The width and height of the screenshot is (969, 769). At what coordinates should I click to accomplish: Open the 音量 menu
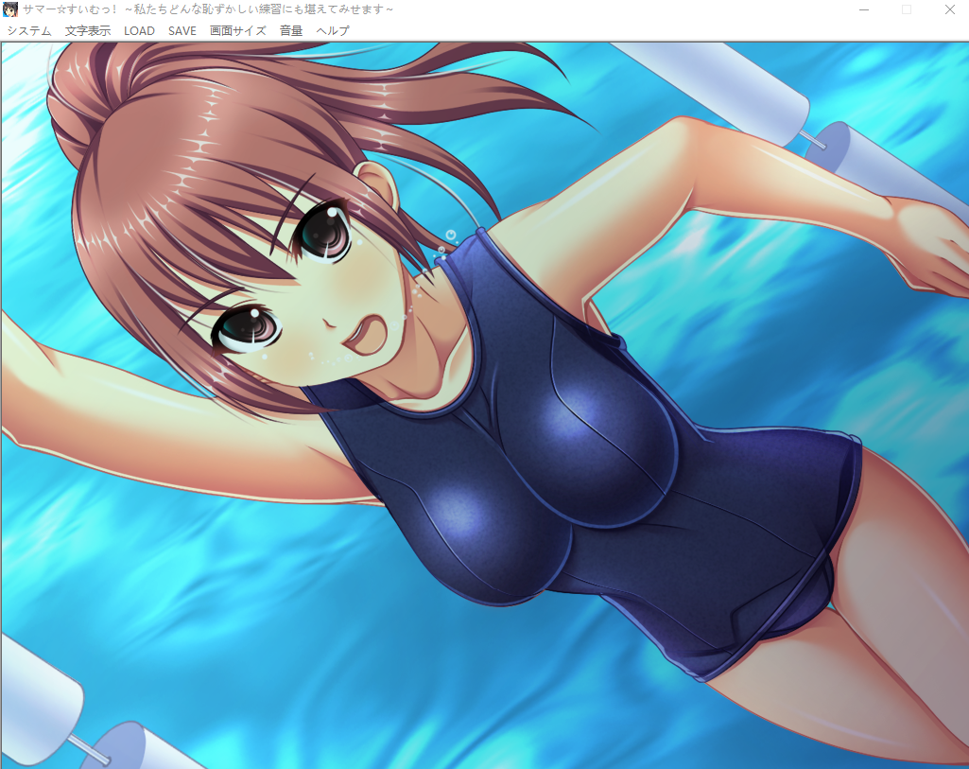291,31
